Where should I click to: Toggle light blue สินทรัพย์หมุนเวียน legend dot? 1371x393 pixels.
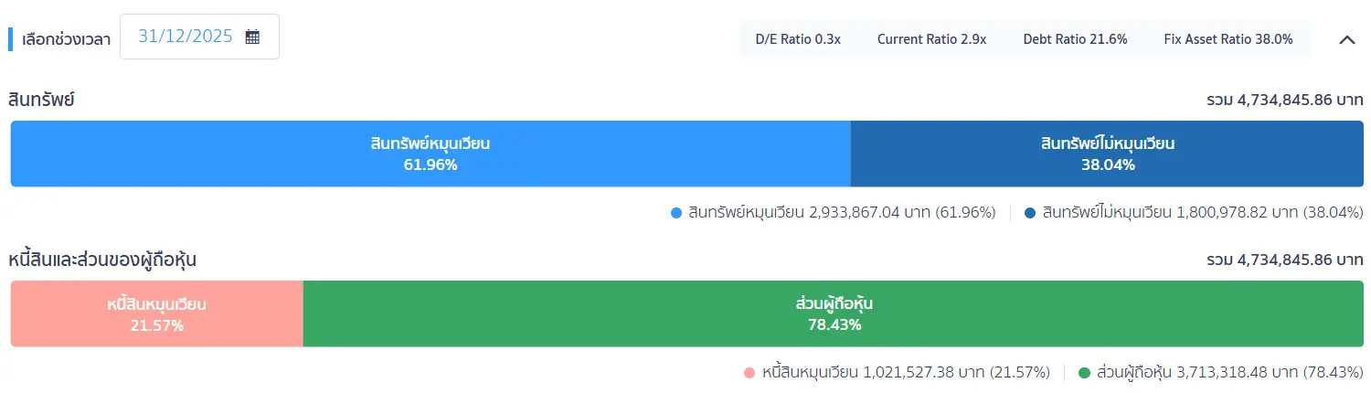[676, 213]
